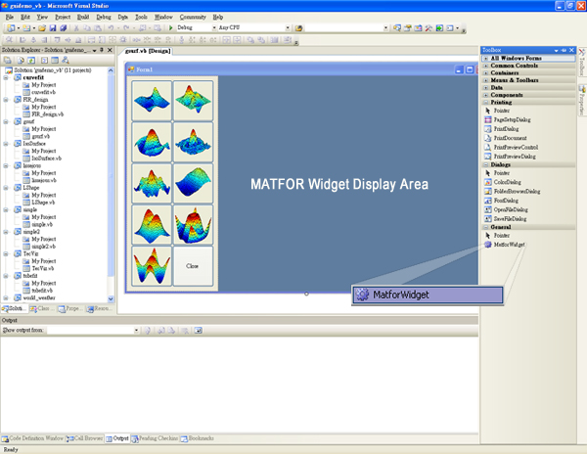Click the W-shaped rainbow surface plot thumbnail
The height and width of the screenshot is (454, 587).
[x=152, y=266]
